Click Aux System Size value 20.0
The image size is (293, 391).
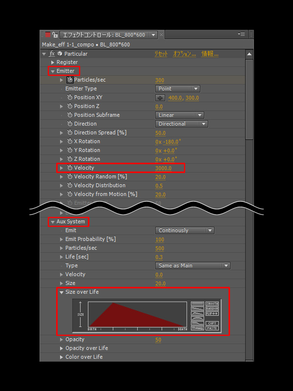tap(161, 284)
